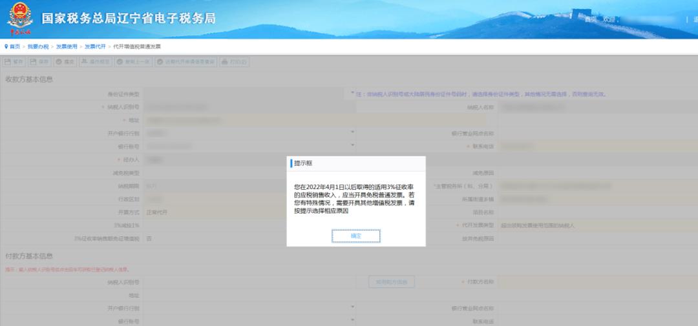698x326 pixels.
Task: Click the 付款方基本信息 section heading
Action: pyautogui.click(x=29, y=256)
